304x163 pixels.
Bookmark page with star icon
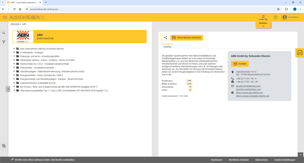(278, 9)
